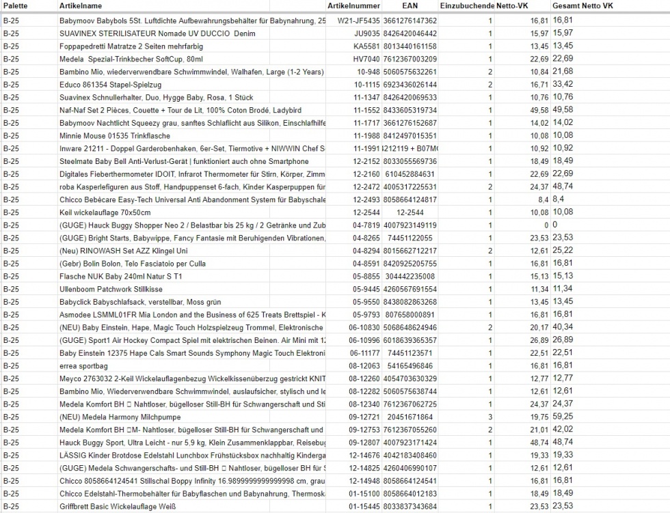Select Asmodee LSMML01FR Mia London cell
The height and width of the screenshot is (513, 670).
tap(192, 315)
